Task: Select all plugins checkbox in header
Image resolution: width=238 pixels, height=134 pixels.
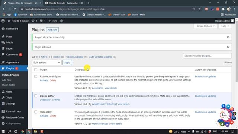Action: (36, 70)
